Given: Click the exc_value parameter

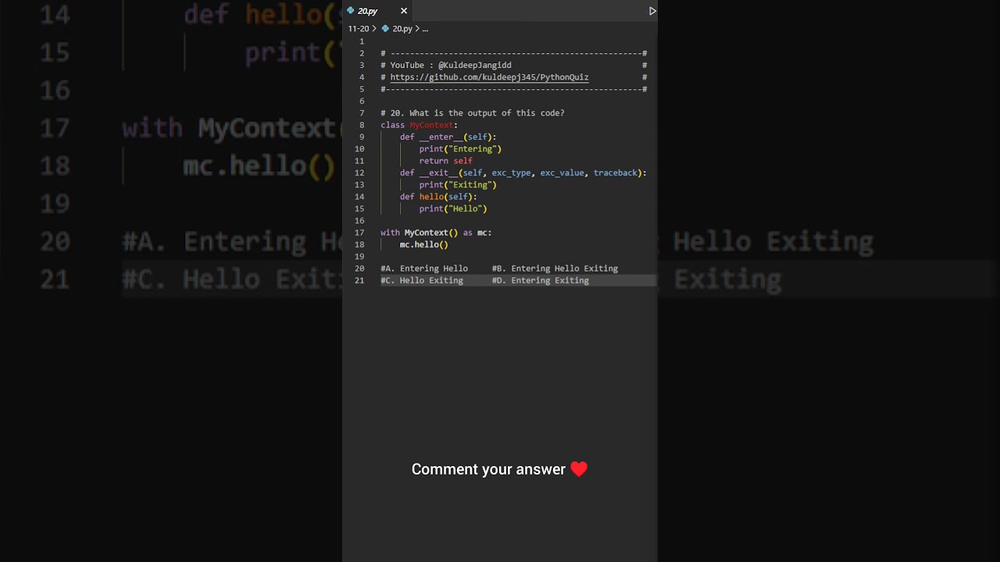Looking at the screenshot, I should pyautogui.click(x=562, y=173).
